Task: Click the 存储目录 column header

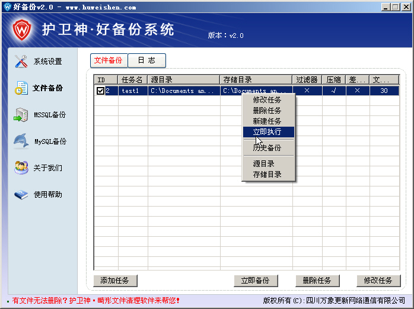Action: [256, 80]
